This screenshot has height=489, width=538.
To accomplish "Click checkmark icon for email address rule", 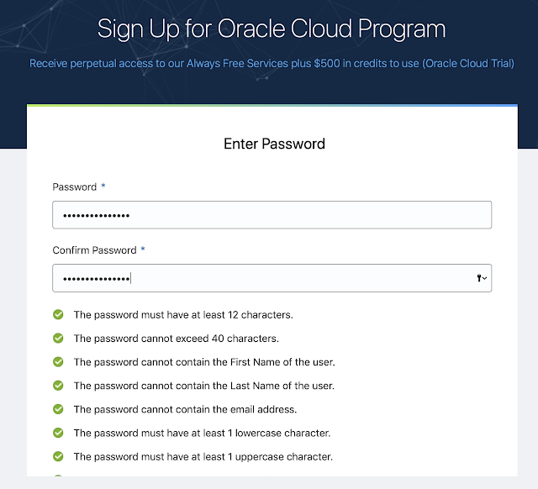I will click(58, 409).
